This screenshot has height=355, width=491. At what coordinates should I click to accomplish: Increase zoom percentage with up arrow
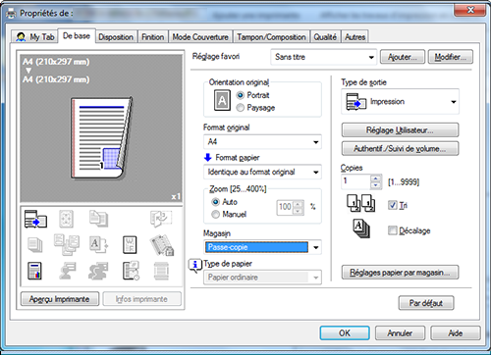(298, 204)
